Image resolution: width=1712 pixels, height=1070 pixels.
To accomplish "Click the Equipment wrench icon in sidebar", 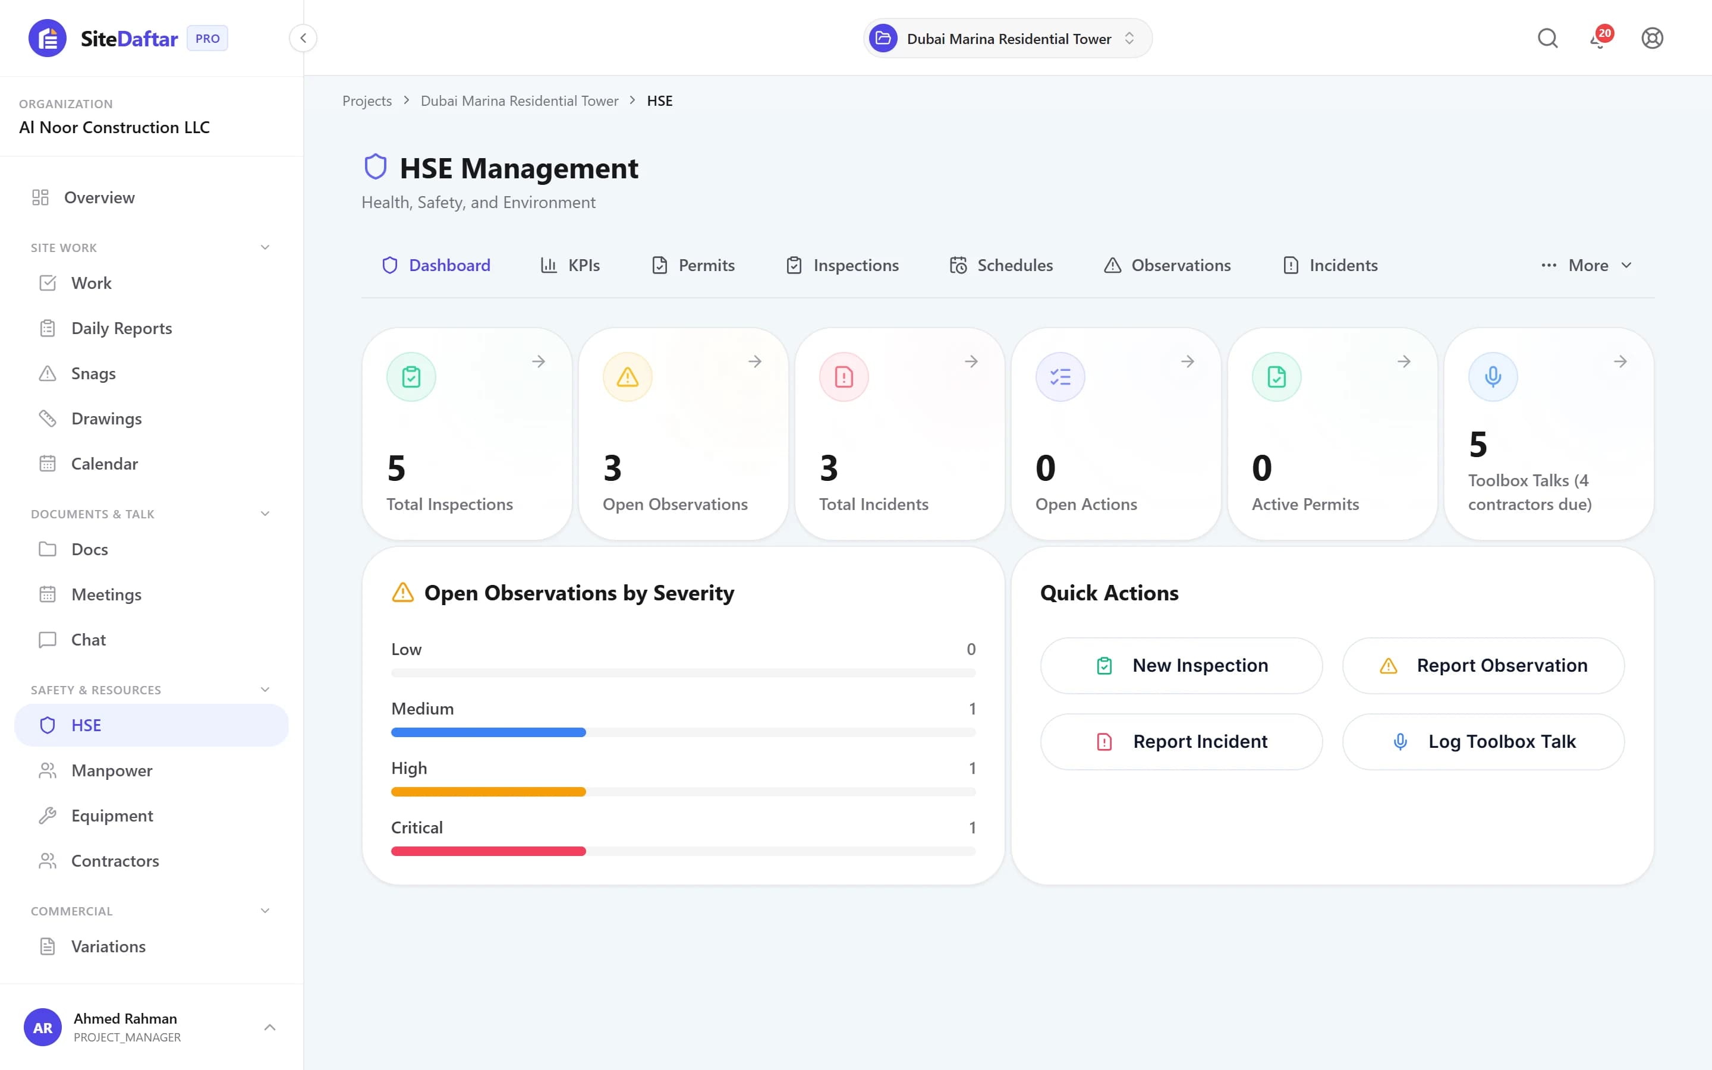I will (x=48, y=815).
